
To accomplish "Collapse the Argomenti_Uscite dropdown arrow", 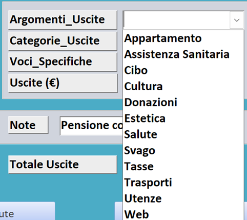I will 237,20.
